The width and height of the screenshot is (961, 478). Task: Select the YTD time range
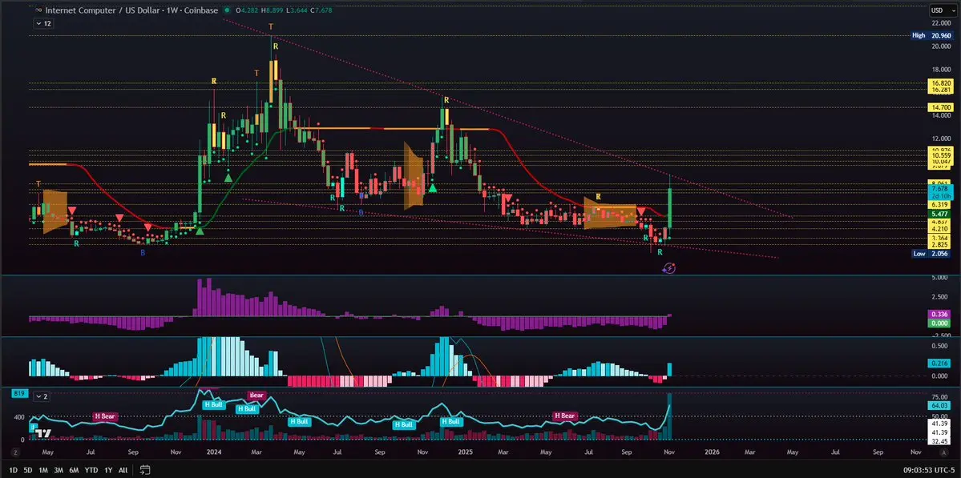point(91,470)
